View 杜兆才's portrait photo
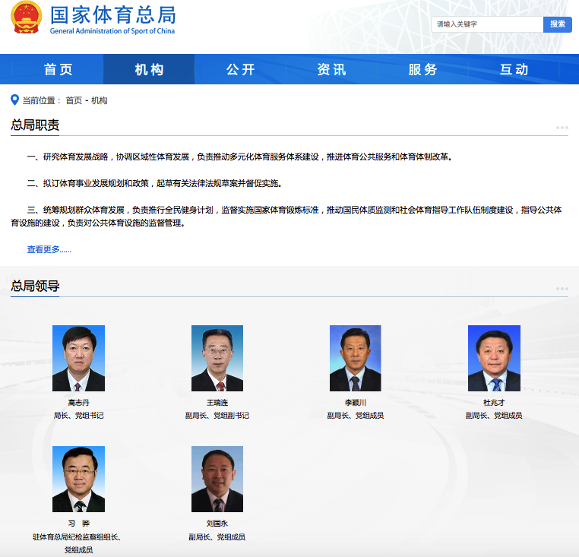Image resolution: width=579 pixels, height=557 pixels. 494,358
